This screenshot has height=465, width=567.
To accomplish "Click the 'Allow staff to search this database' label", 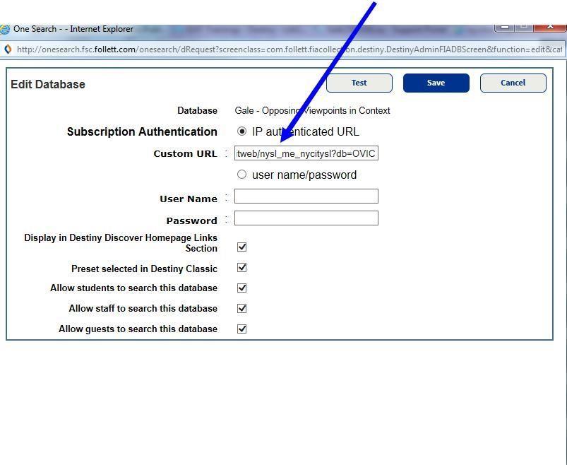I will (x=143, y=309).
